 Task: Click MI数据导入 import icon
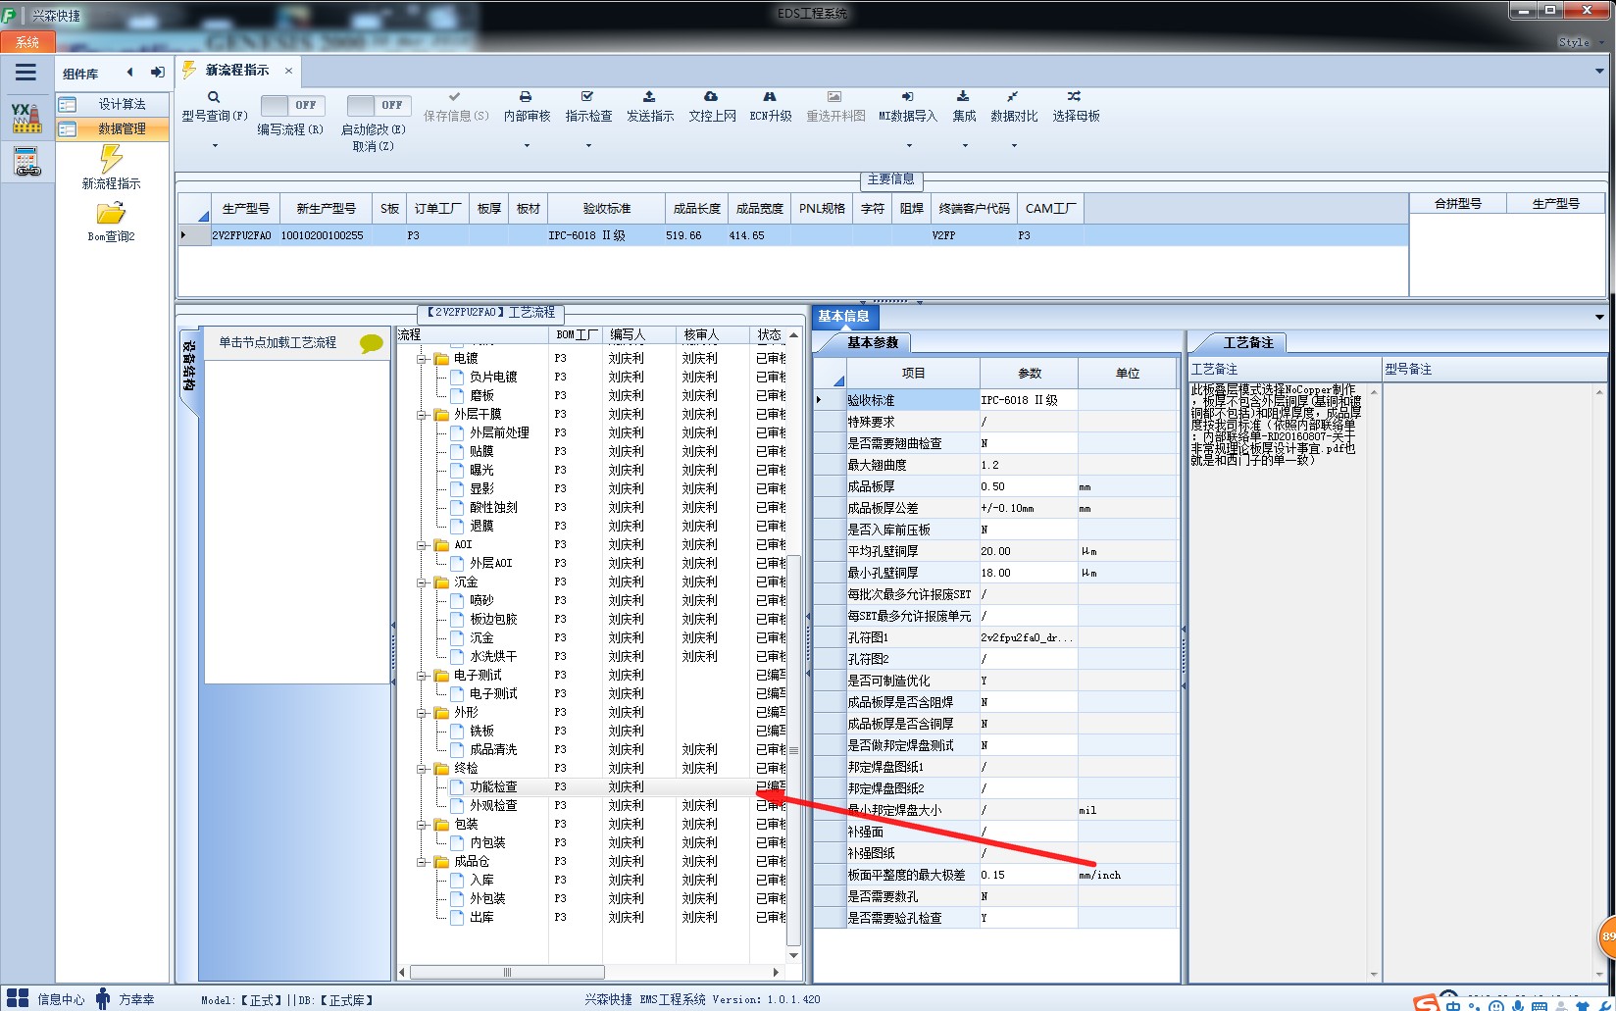pyautogui.click(x=908, y=97)
